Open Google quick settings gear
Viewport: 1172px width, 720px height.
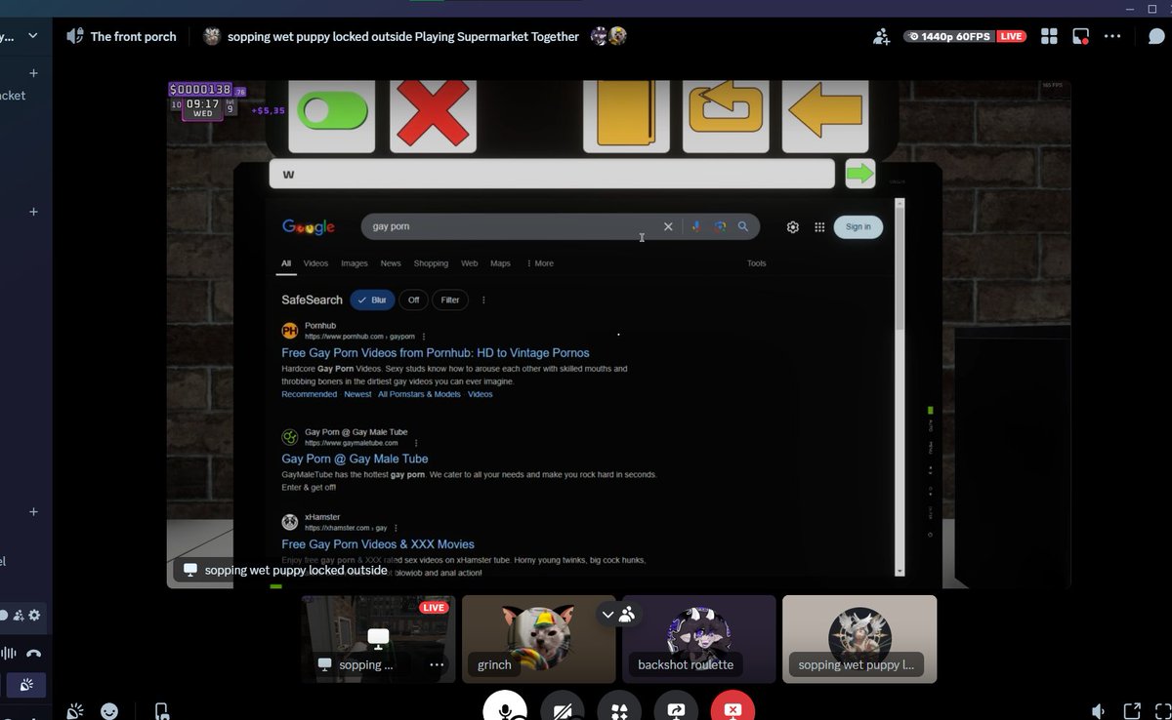[793, 226]
